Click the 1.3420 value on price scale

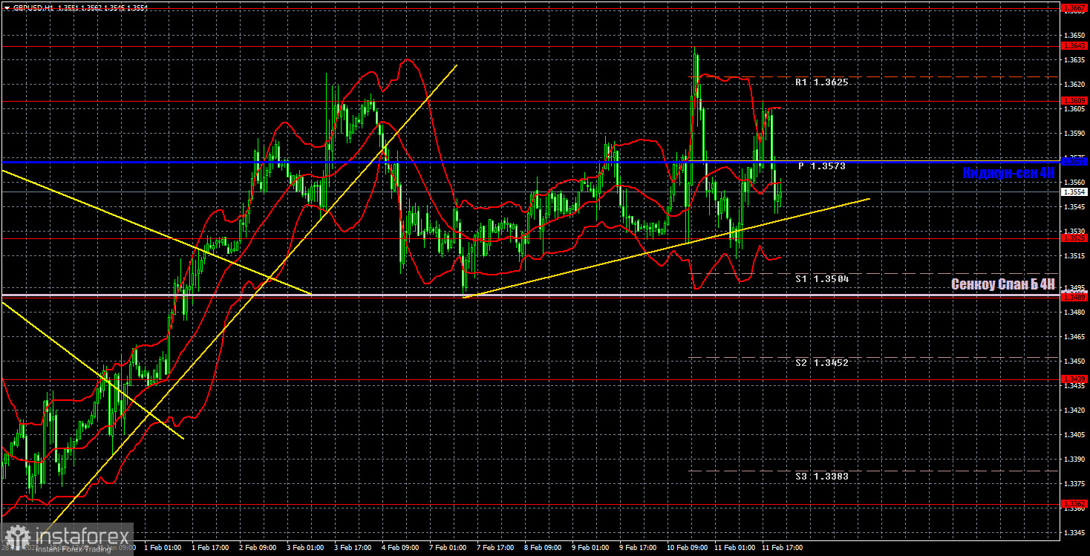[x=1074, y=411]
